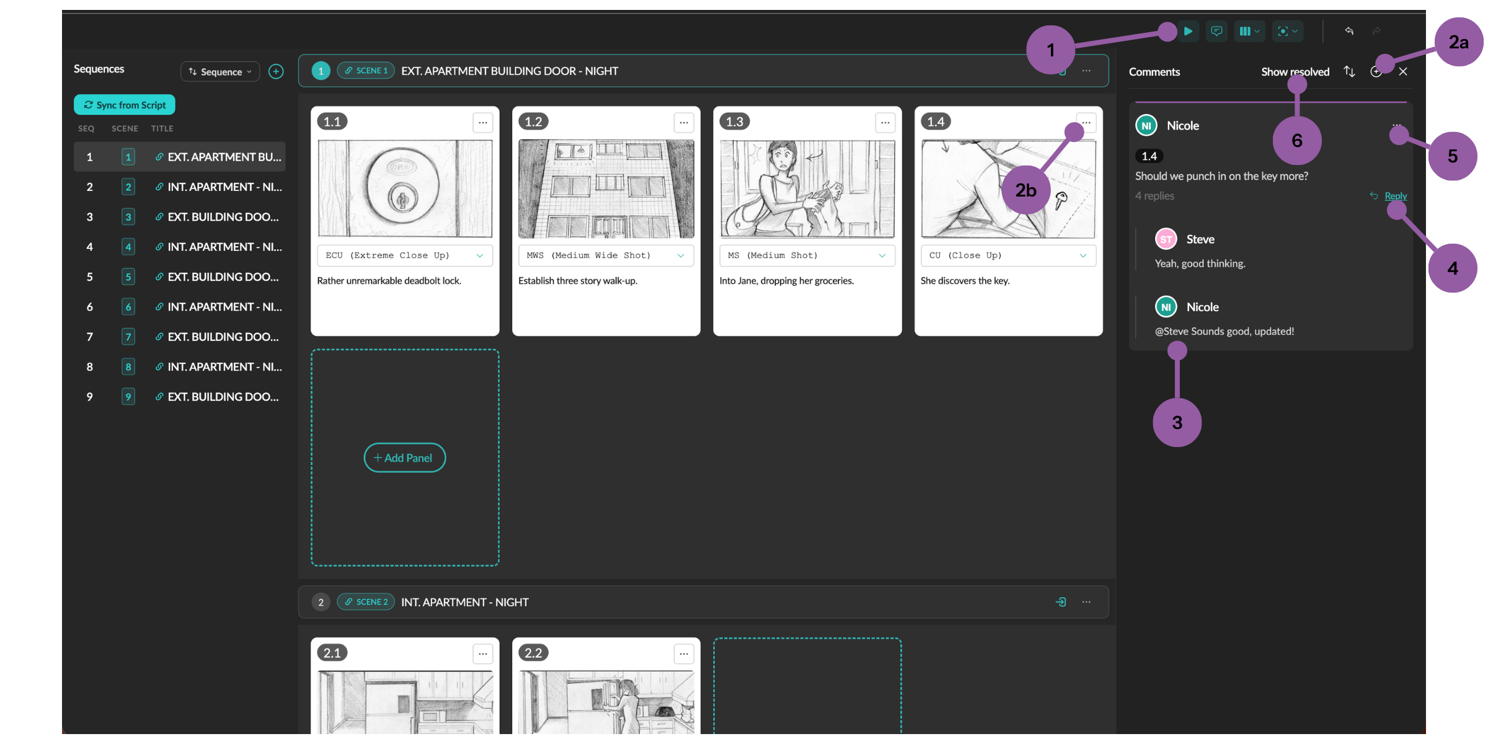Select sequence 7 EXT. BUILDING DOO... row

tap(180, 337)
